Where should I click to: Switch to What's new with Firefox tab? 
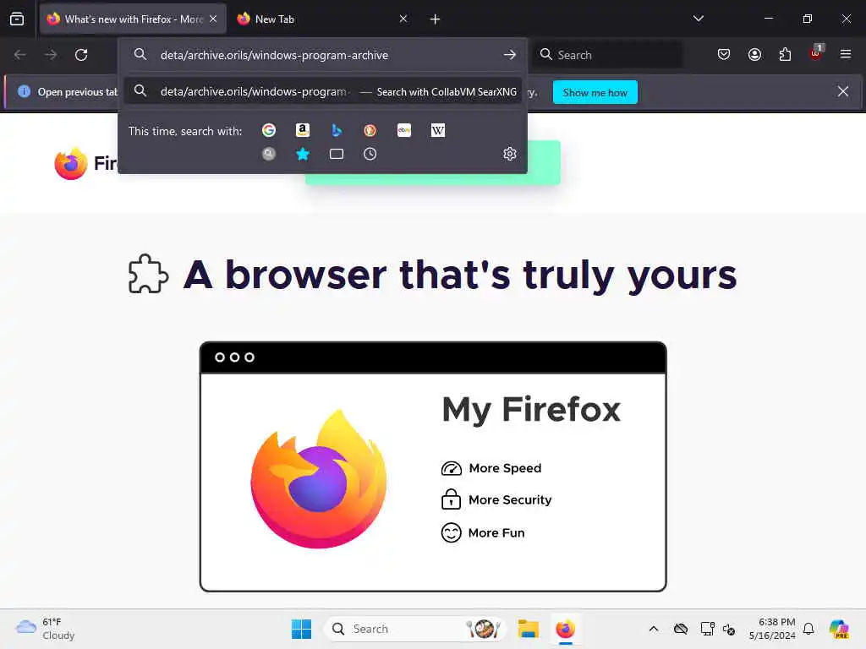(x=133, y=19)
